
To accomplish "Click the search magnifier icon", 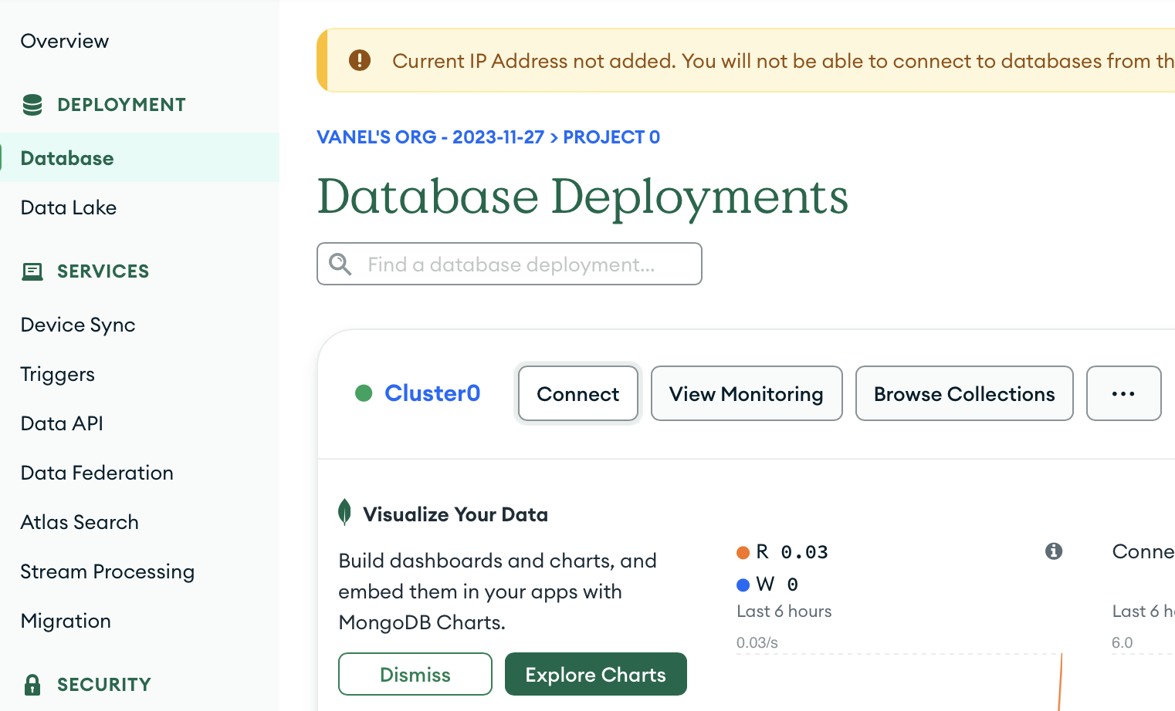I will [x=340, y=265].
